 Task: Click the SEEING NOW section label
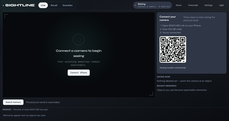tap(163, 77)
